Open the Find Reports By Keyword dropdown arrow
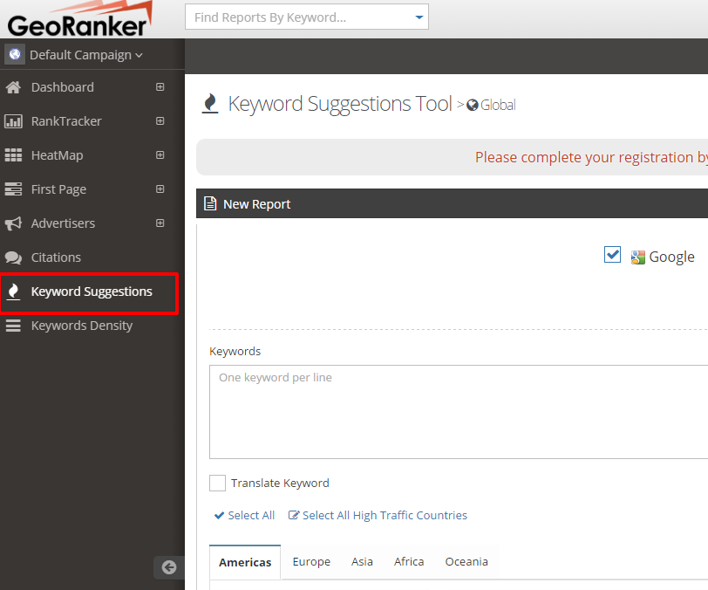 tap(419, 17)
